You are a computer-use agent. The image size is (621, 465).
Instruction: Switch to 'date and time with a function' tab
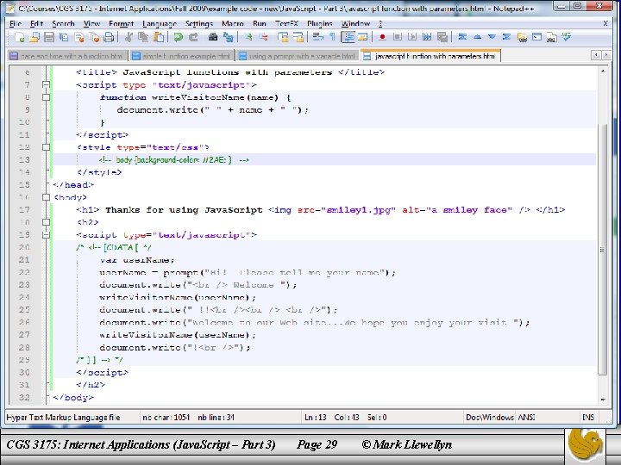(x=67, y=56)
